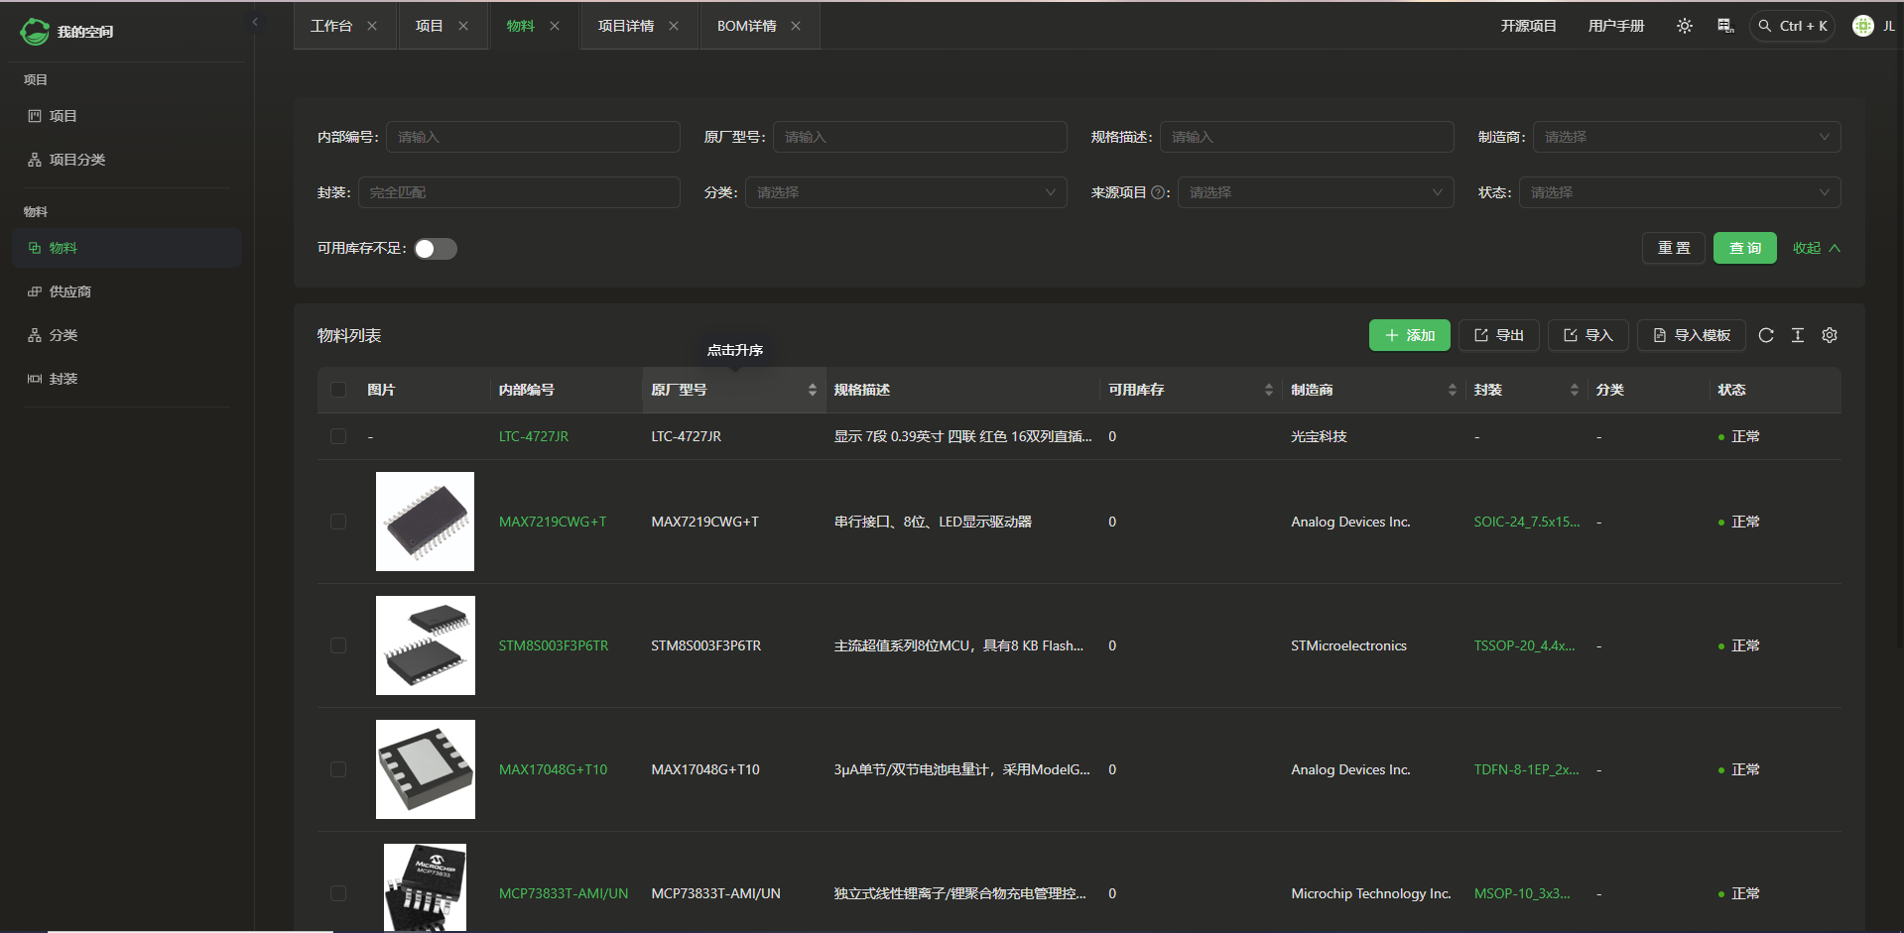Close the BOM详情 tab with its X
This screenshot has height=933, width=1904.
796,26
